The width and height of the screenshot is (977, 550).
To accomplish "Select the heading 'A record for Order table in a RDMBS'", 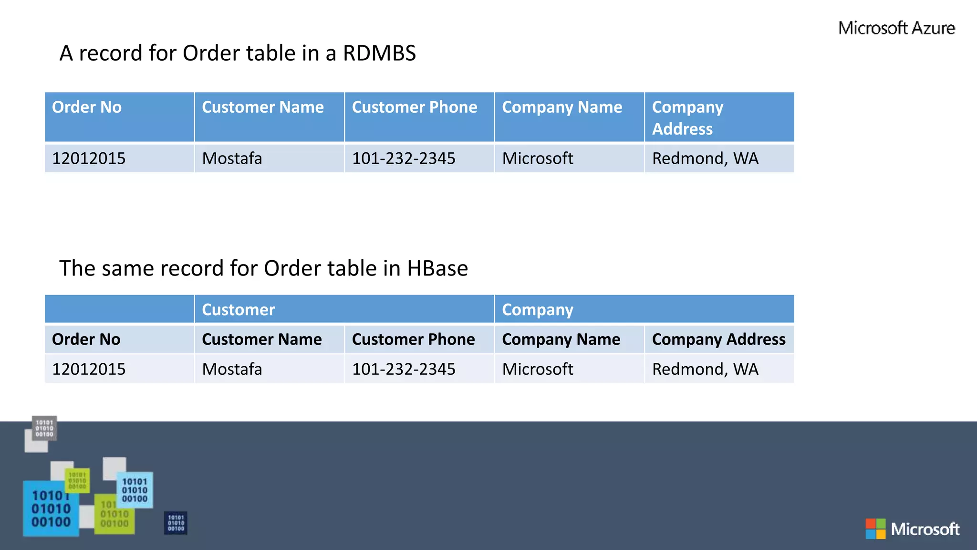I will point(238,53).
